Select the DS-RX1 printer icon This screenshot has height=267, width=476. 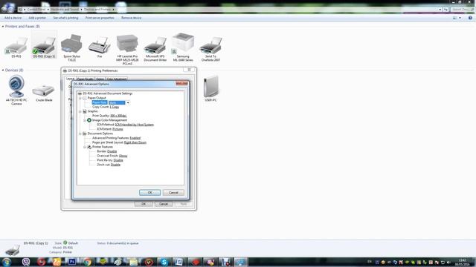pyautogui.click(x=16, y=47)
